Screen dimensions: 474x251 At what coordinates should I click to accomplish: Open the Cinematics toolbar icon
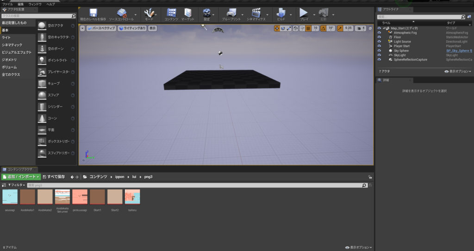pos(256,12)
